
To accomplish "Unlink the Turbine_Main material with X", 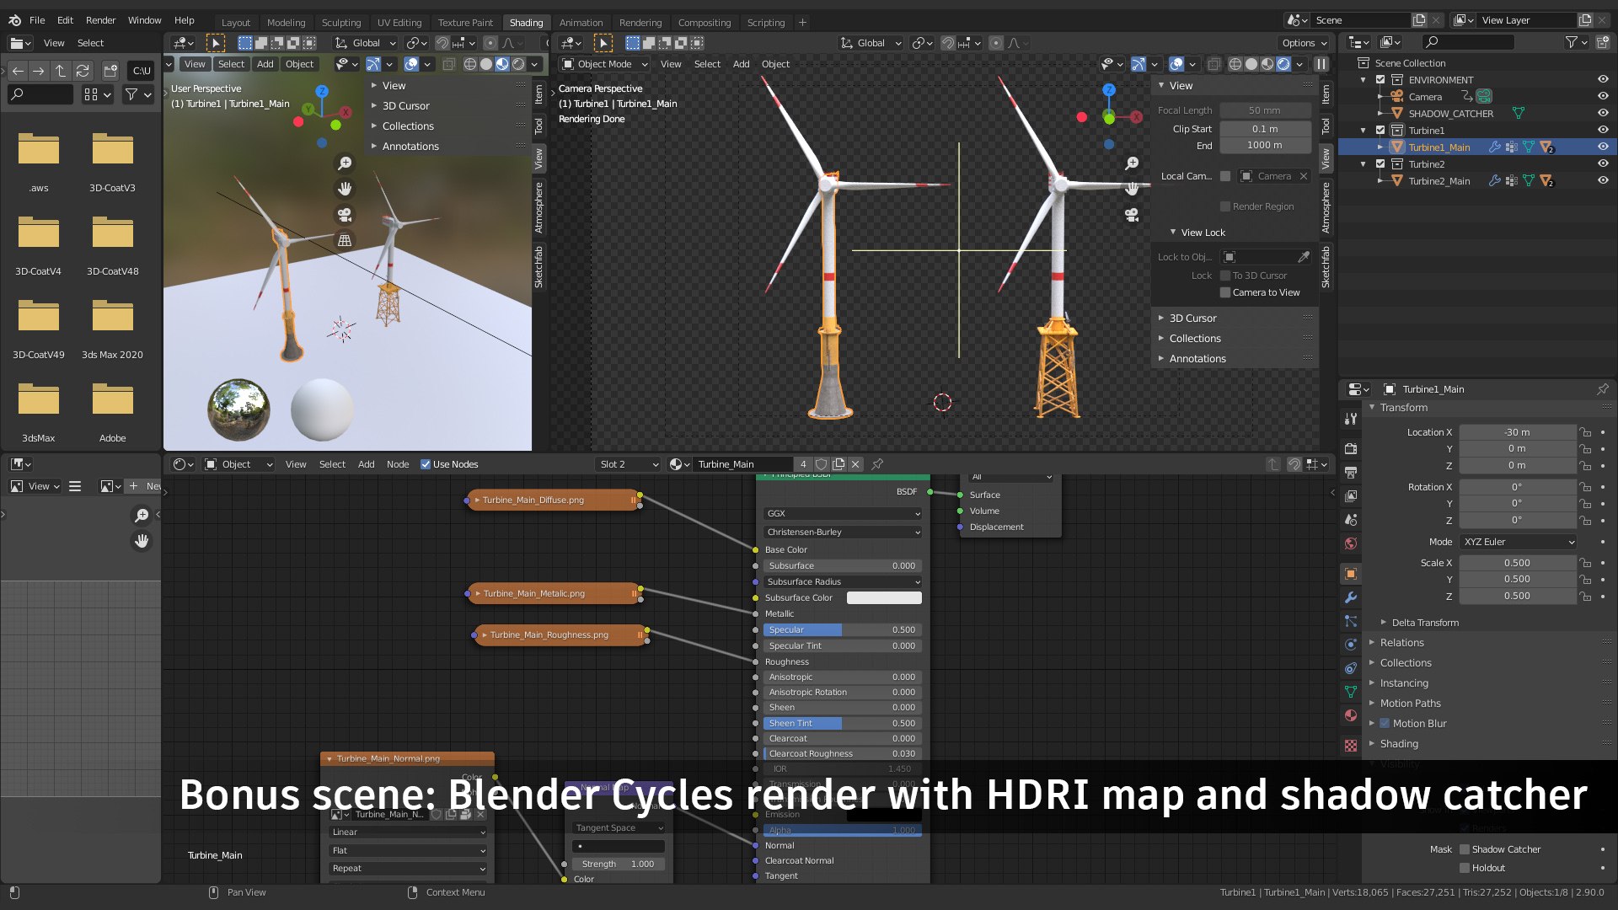I will (x=855, y=464).
